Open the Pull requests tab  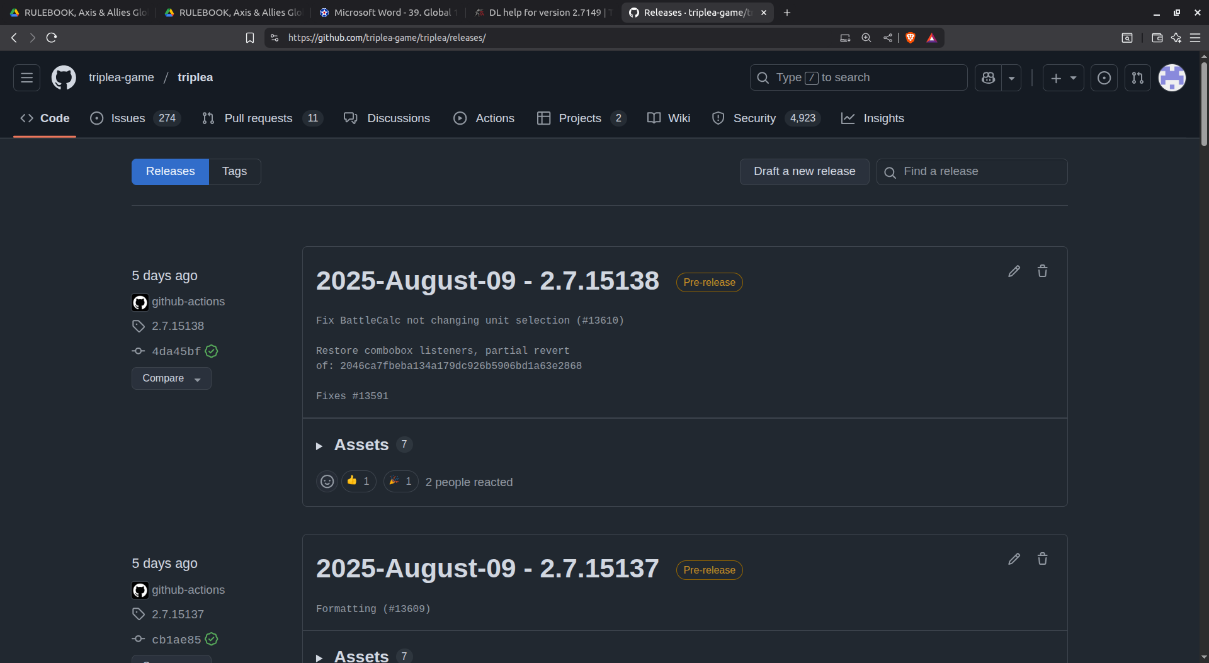[262, 118]
